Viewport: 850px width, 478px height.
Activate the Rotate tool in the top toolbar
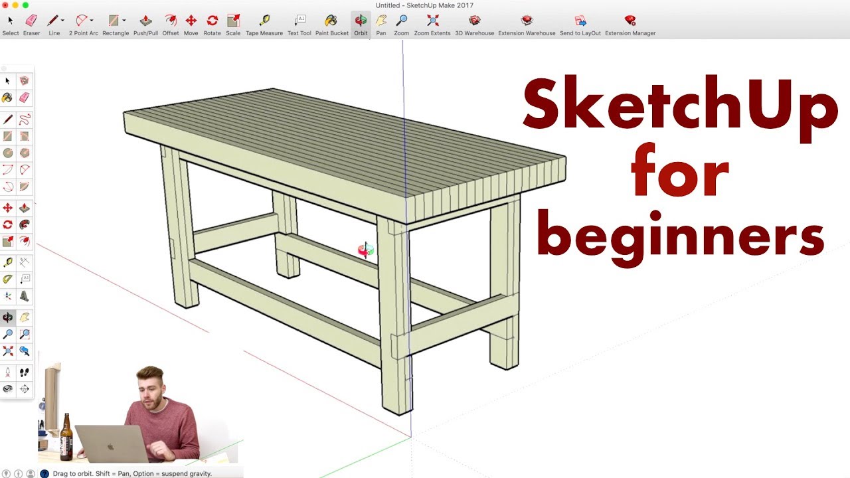pos(212,25)
